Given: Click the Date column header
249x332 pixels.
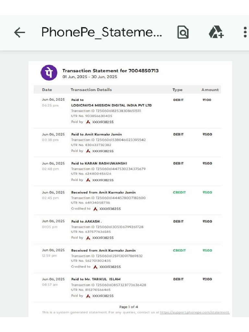Looking at the screenshot, I should pyautogui.click(x=47, y=90).
